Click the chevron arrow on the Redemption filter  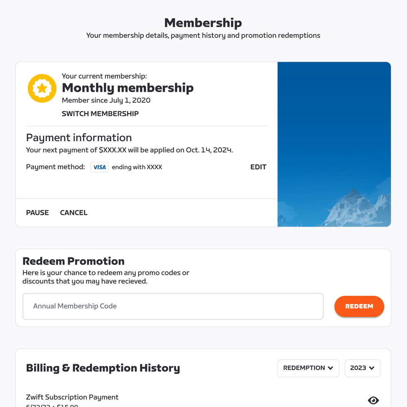(x=331, y=368)
